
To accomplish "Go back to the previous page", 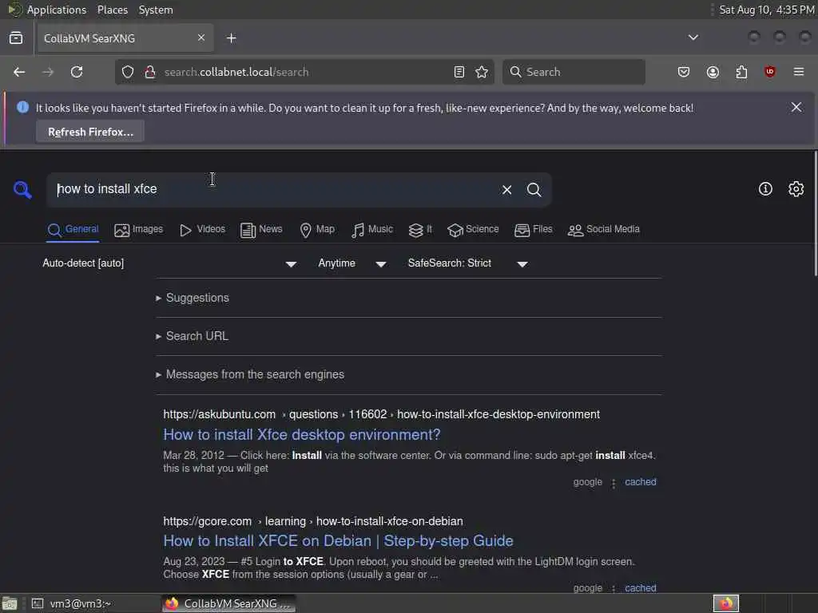I will pyautogui.click(x=19, y=72).
